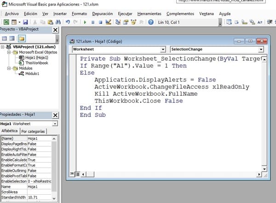This screenshot has width=276, height=203.
Task: Click the Run macro play icon
Action: coord(85,22)
